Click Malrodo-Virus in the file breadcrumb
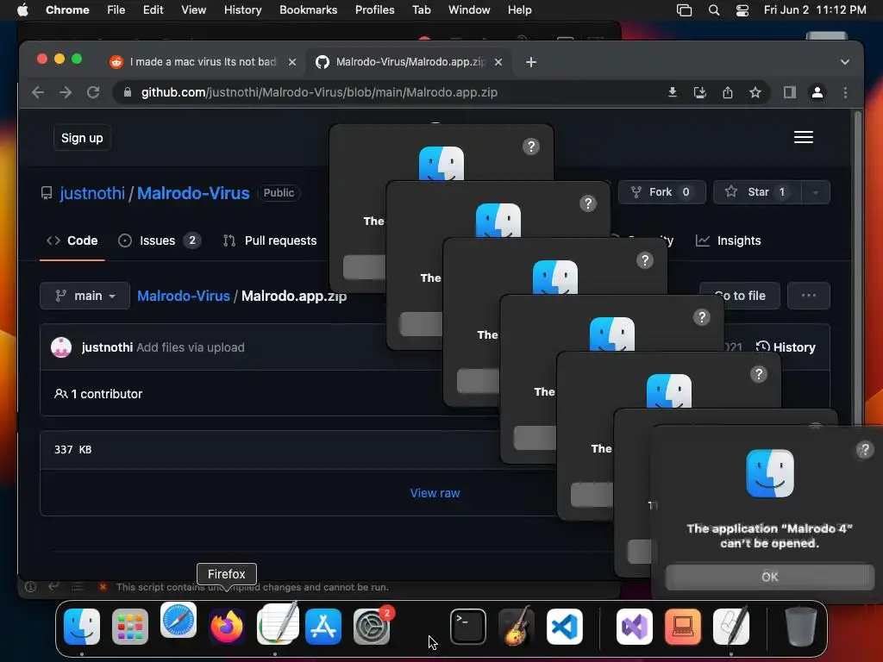The height and width of the screenshot is (662, 883). pos(184,296)
